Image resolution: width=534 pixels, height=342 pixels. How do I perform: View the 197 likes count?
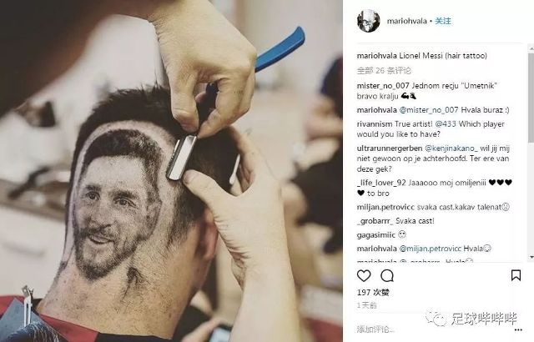373,292
